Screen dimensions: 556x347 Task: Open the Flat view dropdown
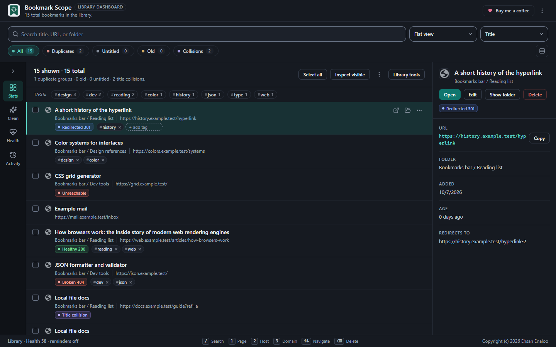coord(443,34)
